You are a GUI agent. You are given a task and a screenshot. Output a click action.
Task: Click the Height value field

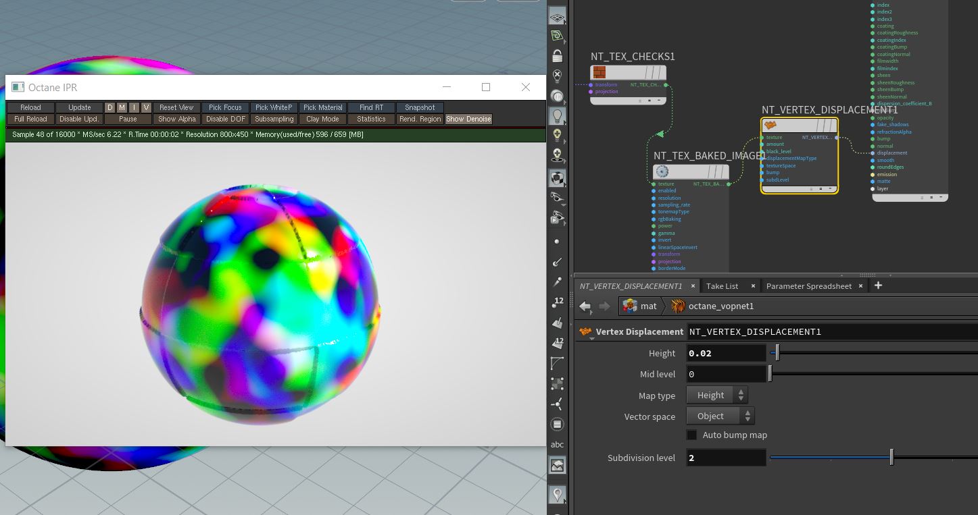(x=726, y=353)
